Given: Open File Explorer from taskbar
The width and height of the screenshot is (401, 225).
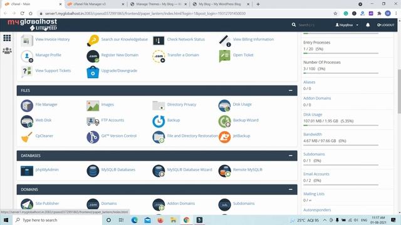Looking at the screenshot, I should tap(173, 220).
